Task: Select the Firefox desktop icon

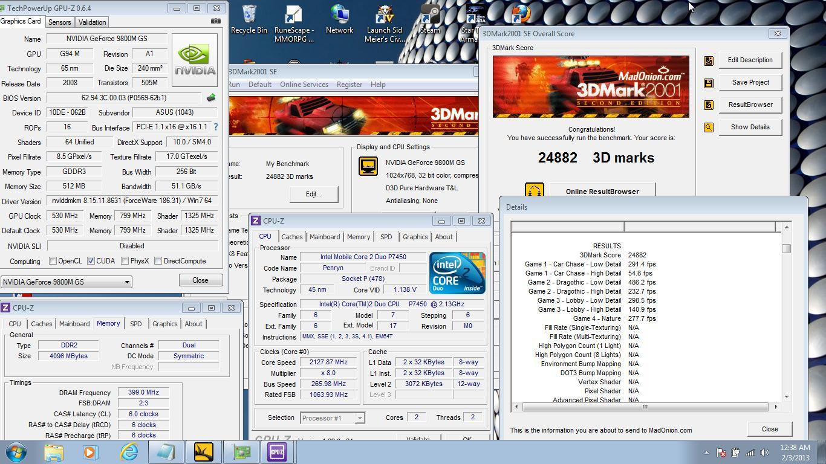Action: [521, 13]
